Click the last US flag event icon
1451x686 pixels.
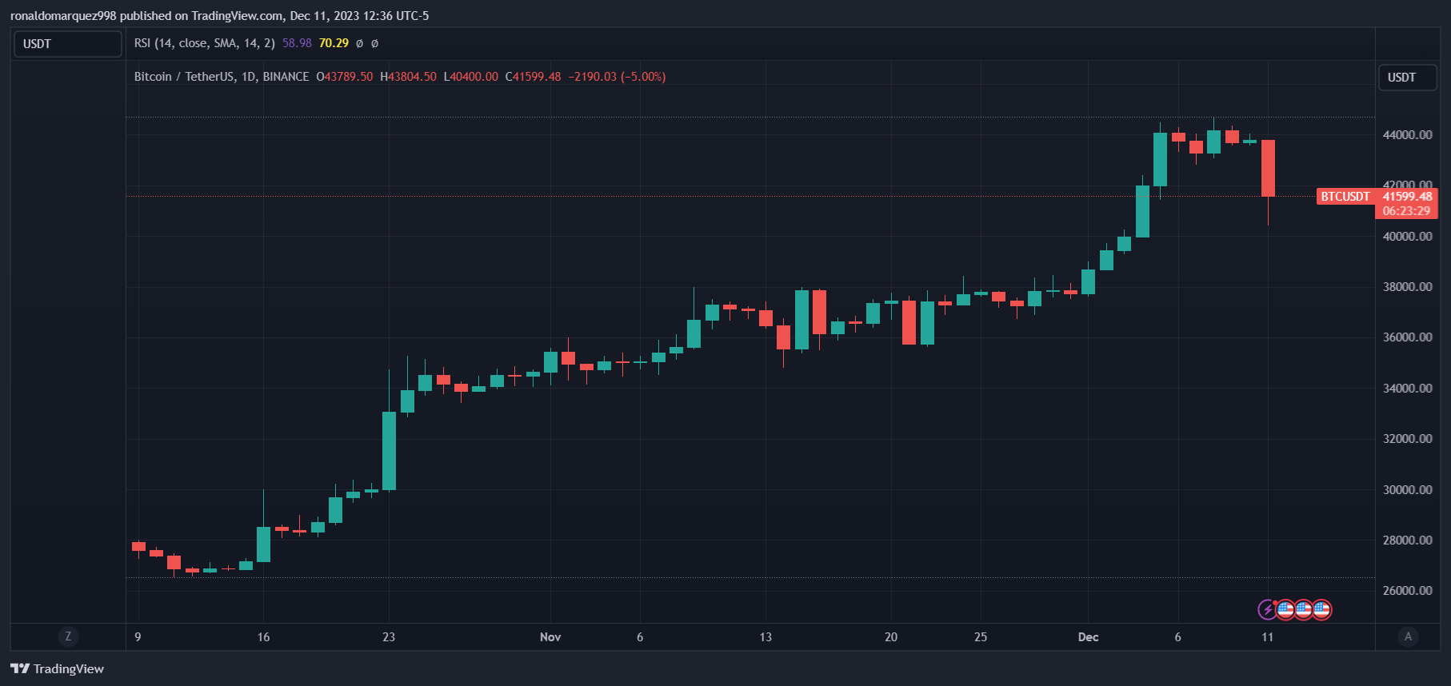click(1322, 609)
